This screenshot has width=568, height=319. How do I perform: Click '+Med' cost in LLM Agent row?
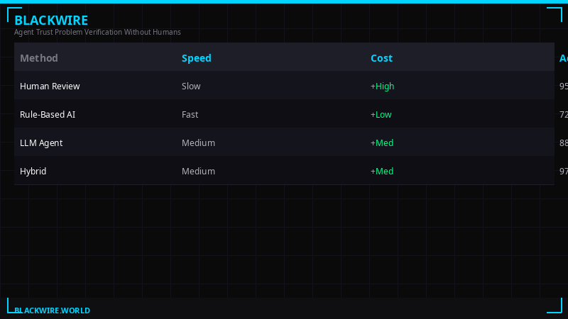pos(382,143)
